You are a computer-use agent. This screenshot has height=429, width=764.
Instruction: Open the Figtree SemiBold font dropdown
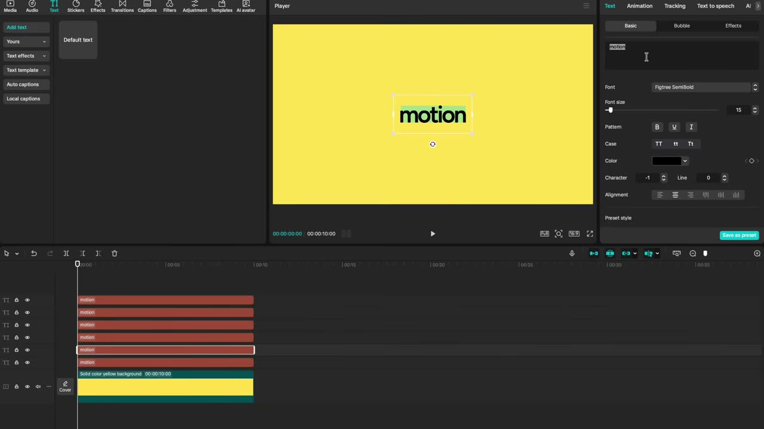[705, 87]
